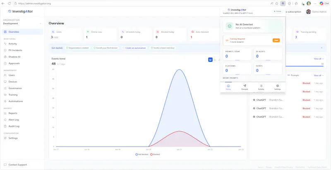Image resolution: width=331 pixels, height=170 pixels.
Task: Switch to the line chart view icon
Action: click(x=215, y=60)
